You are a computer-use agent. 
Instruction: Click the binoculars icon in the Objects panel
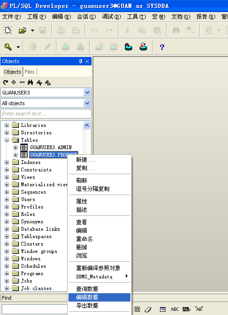(x=30, y=82)
